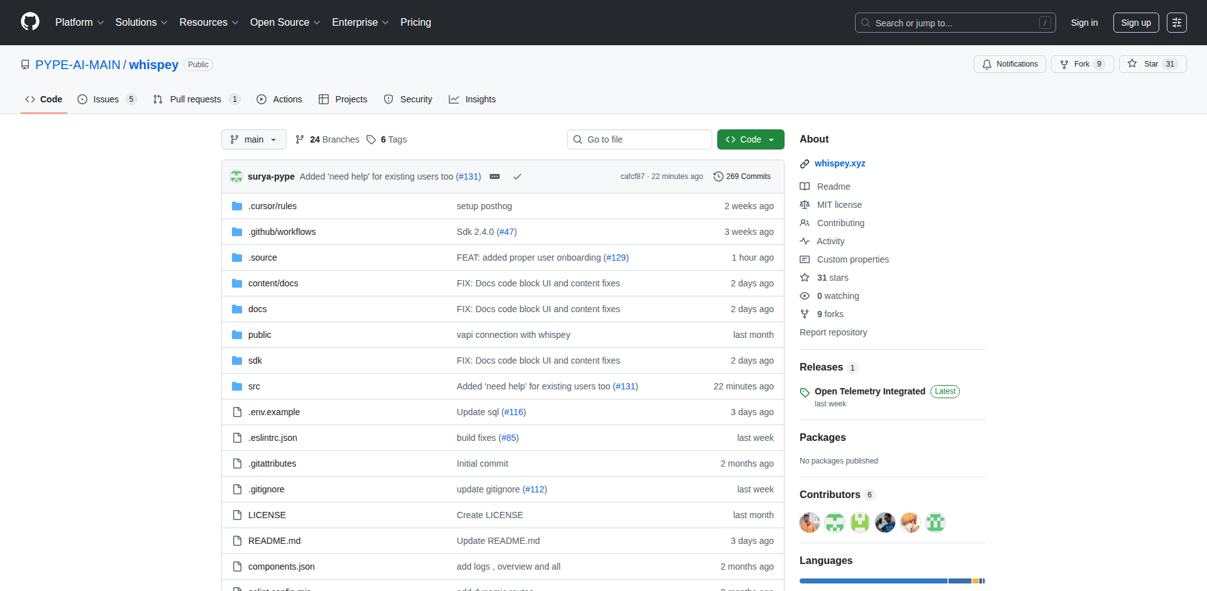1207x591 pixels.
Task: Click the GitHub logo icon
Action: pos(30,22)
